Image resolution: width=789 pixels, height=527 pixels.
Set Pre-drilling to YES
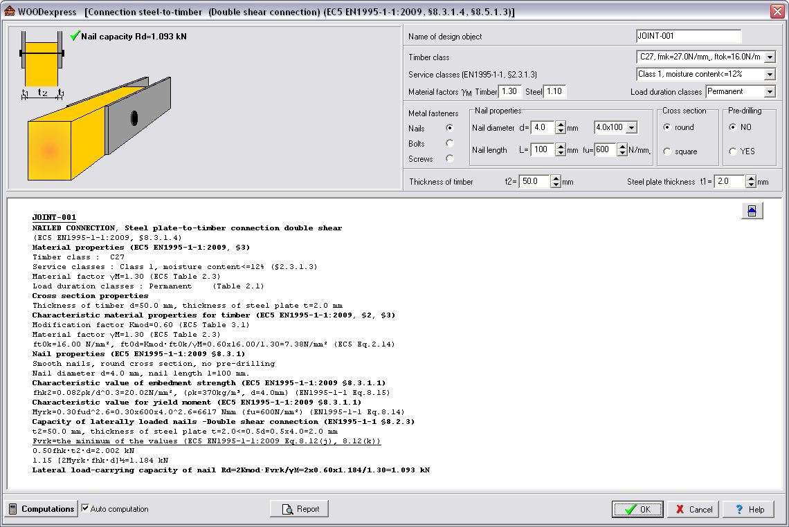click(x=733, y=151)
